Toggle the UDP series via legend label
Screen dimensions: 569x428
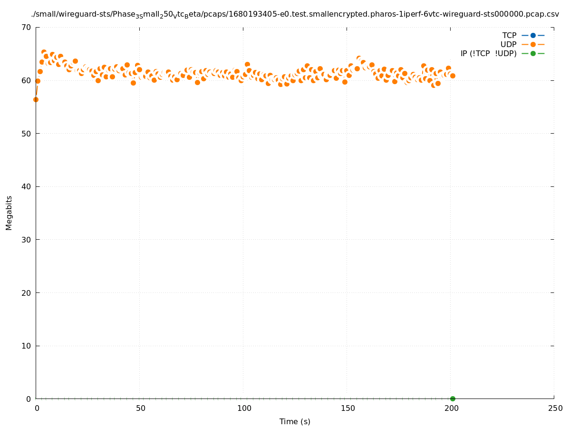pyautogui.click(x=508, y=44)
